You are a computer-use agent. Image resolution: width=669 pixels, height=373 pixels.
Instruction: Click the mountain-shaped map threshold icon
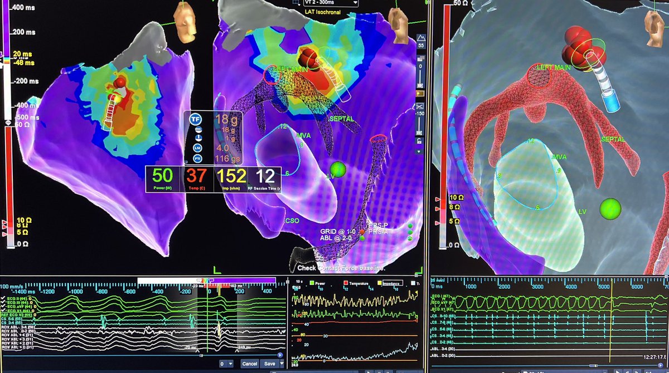tap(421, 38)
